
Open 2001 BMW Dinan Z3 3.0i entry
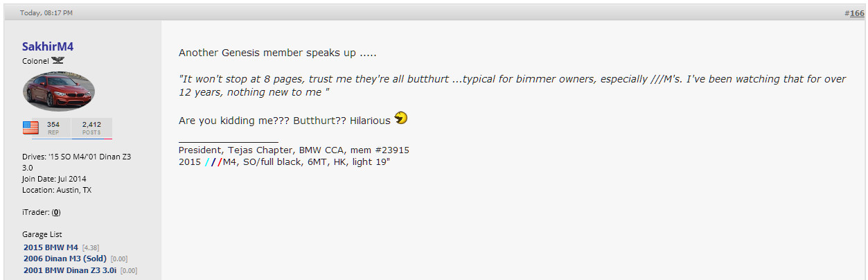pos(70,270)
